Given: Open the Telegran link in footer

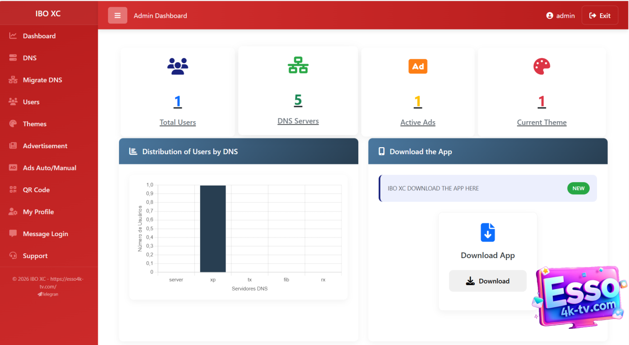Looking at the screenshot, I should 48,294.
